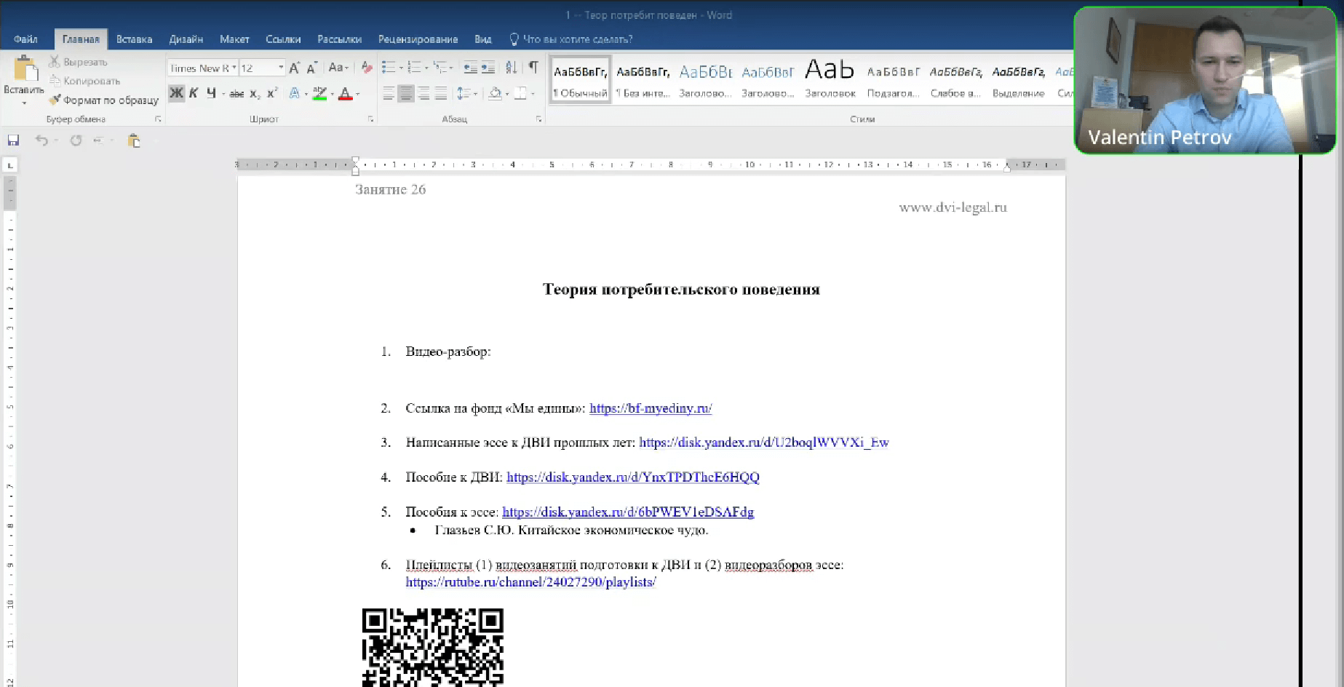Activate Format Painter (Формат по образцу)

click(x=103, y=100)
